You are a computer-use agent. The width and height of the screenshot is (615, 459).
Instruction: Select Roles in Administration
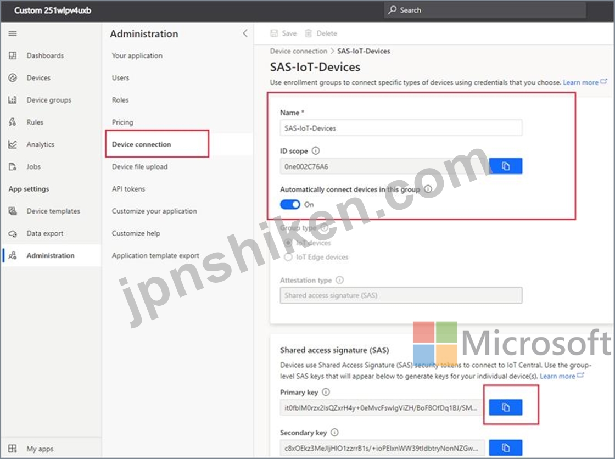(120, 100)
